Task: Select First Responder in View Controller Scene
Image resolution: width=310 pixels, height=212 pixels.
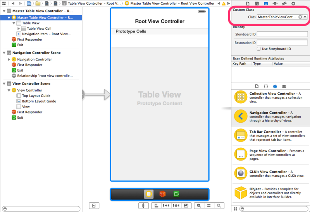Action: point(30,112)
